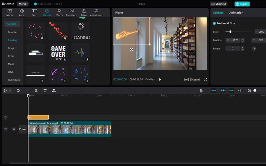
Task: Delete selected clip with trash icon
Action: click(45, 91)
